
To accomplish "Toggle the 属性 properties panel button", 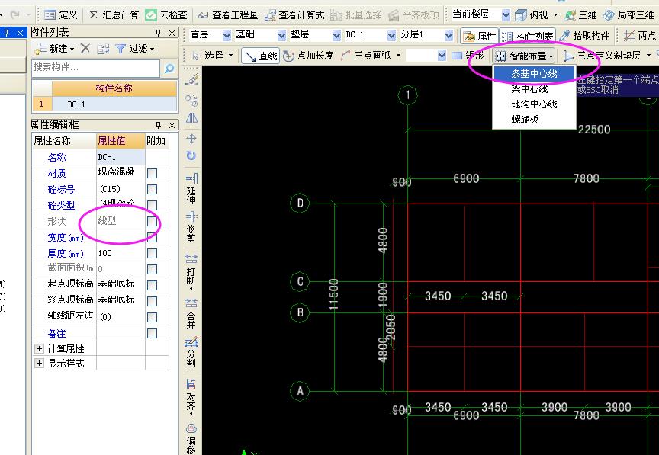I will click(479, 36).
